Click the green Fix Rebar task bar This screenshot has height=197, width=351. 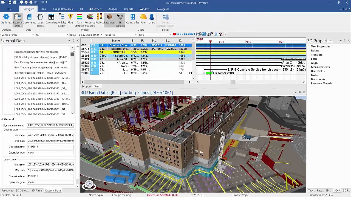point(209,73)
